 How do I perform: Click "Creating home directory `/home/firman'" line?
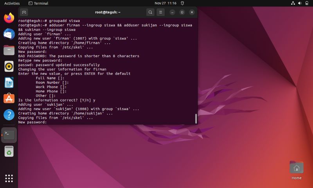coord(64,43)
